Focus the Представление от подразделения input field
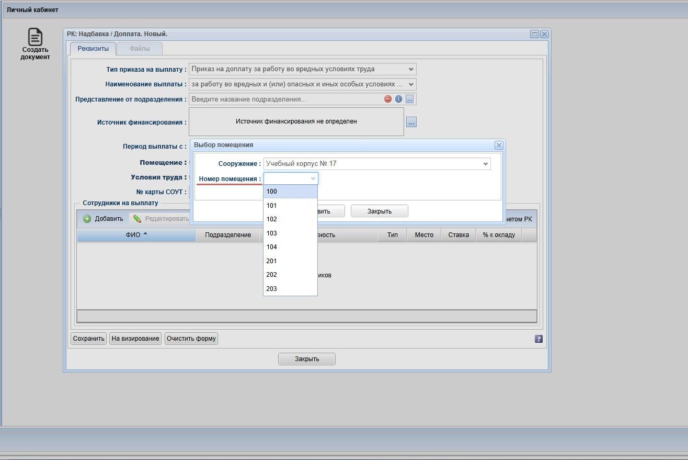688x460 pixels. pyautogui.click(x=286, y=99)
